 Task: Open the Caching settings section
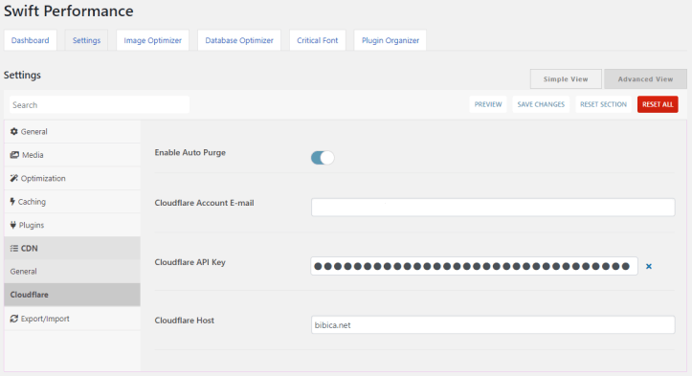tap(73, 202)
